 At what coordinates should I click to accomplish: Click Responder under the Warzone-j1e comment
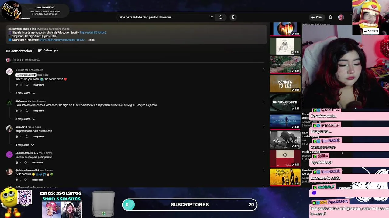[x=39, y=111]
